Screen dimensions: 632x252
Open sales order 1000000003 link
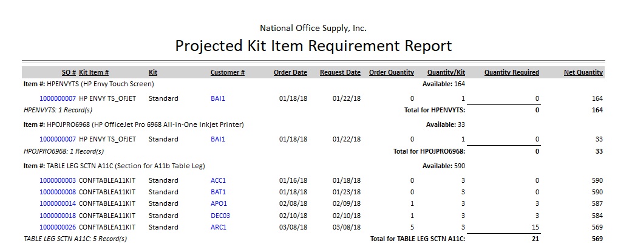58,180
